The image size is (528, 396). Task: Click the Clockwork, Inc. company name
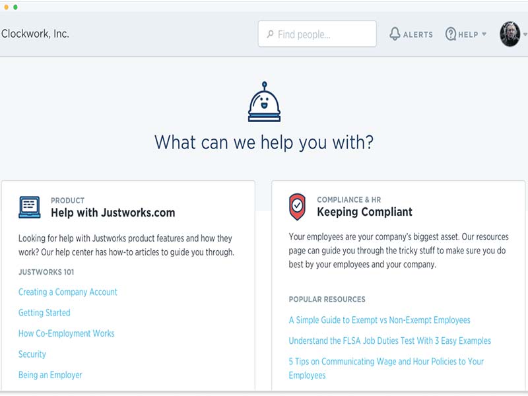click(36, 34)
